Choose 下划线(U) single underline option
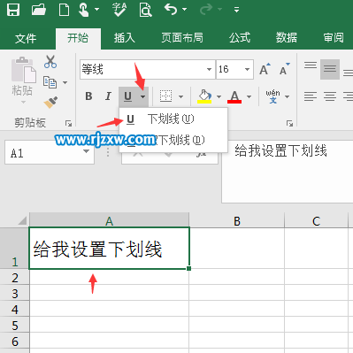The image size is (353, 353). pyautogui.click(x=173, y=119)
